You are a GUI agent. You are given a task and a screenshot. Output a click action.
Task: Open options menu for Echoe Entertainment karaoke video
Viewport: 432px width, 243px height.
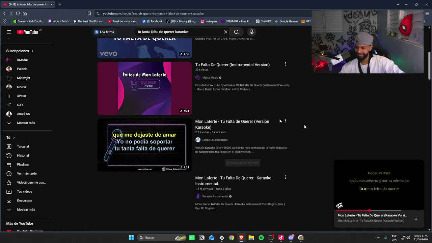click(x=285, y=121)
